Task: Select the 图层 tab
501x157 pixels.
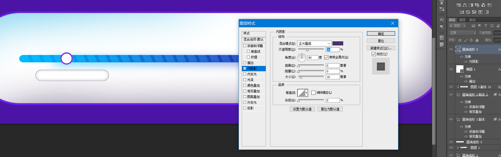Action: pos(452,20)
